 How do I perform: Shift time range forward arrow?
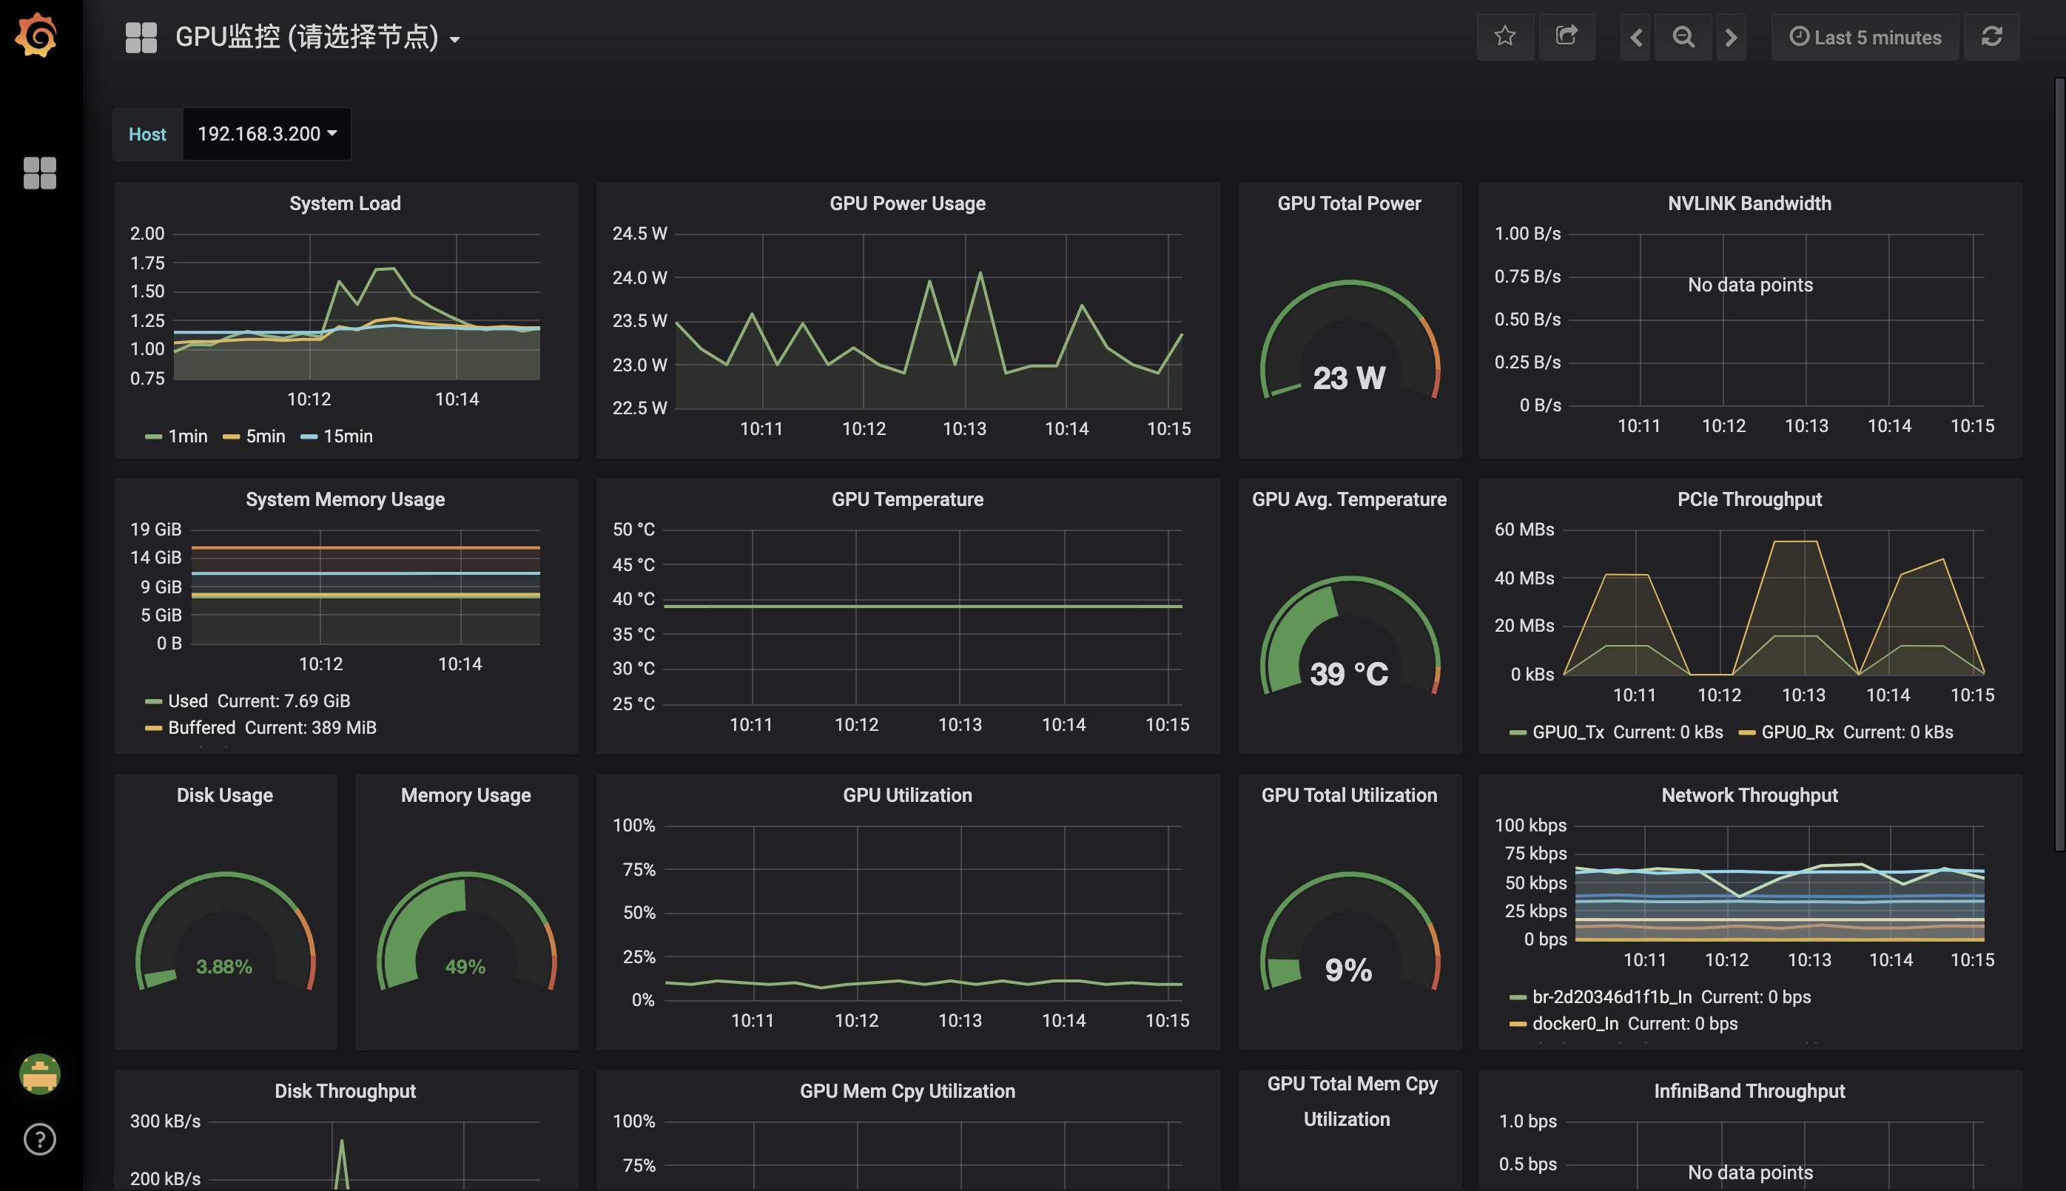point(1731,38)
